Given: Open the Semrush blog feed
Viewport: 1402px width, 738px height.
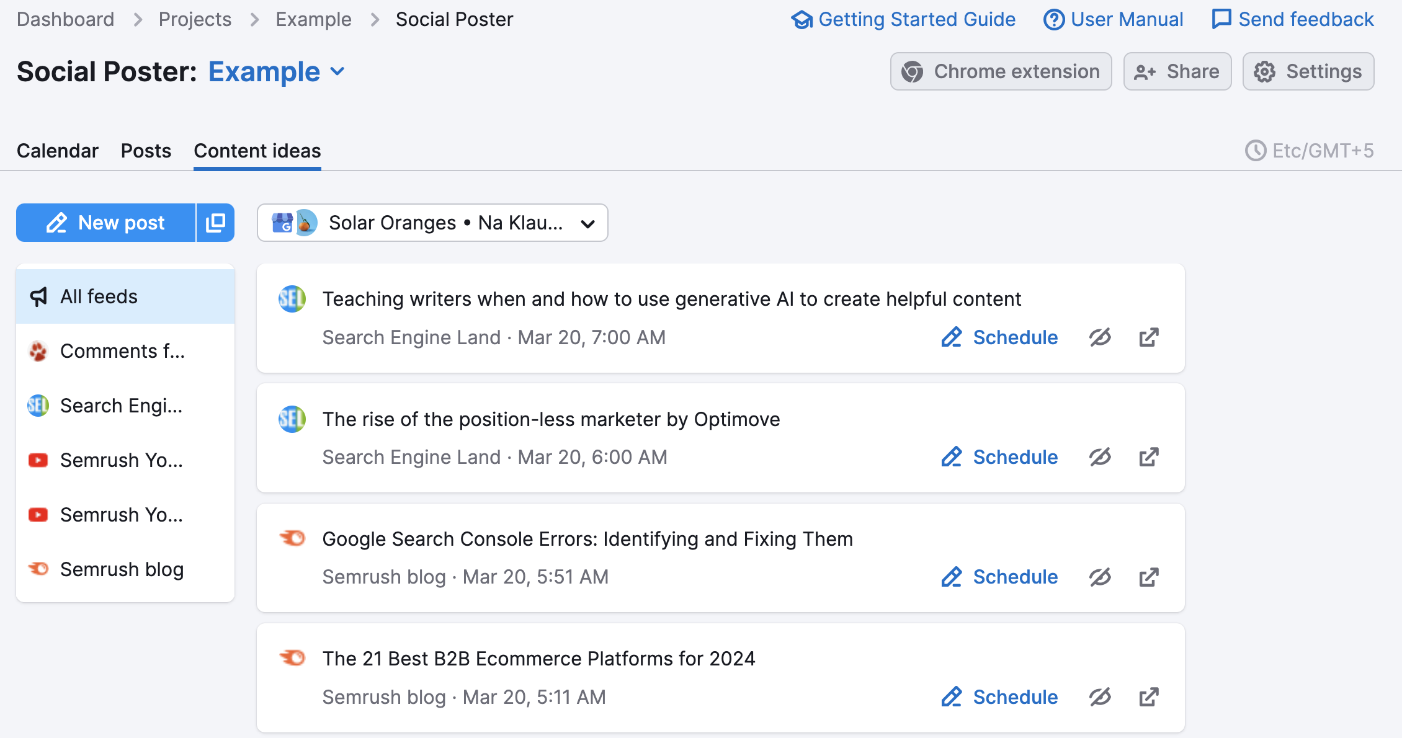Looking at the screenshot, I should pos(121,569).
